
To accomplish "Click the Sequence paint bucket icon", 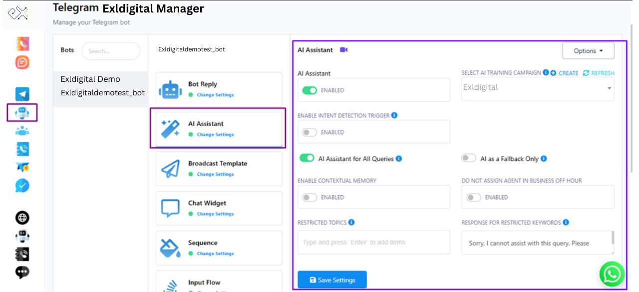I will coord(170,248).
